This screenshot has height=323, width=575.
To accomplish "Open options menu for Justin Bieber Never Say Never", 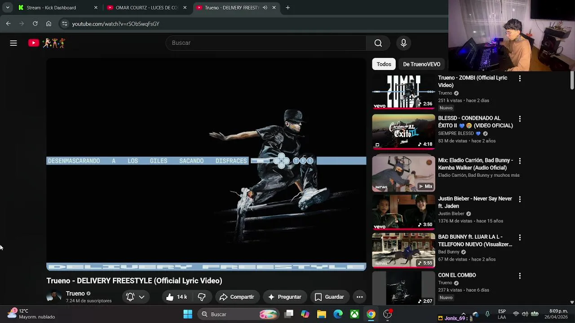I will point(520,199).
